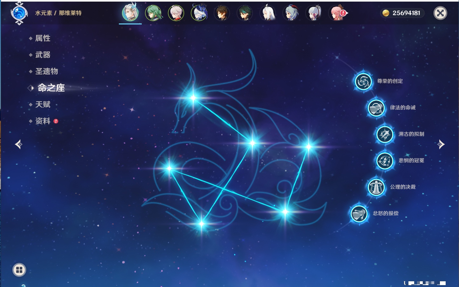Switch to green-haired Baizhu avatar

(153, 13)
